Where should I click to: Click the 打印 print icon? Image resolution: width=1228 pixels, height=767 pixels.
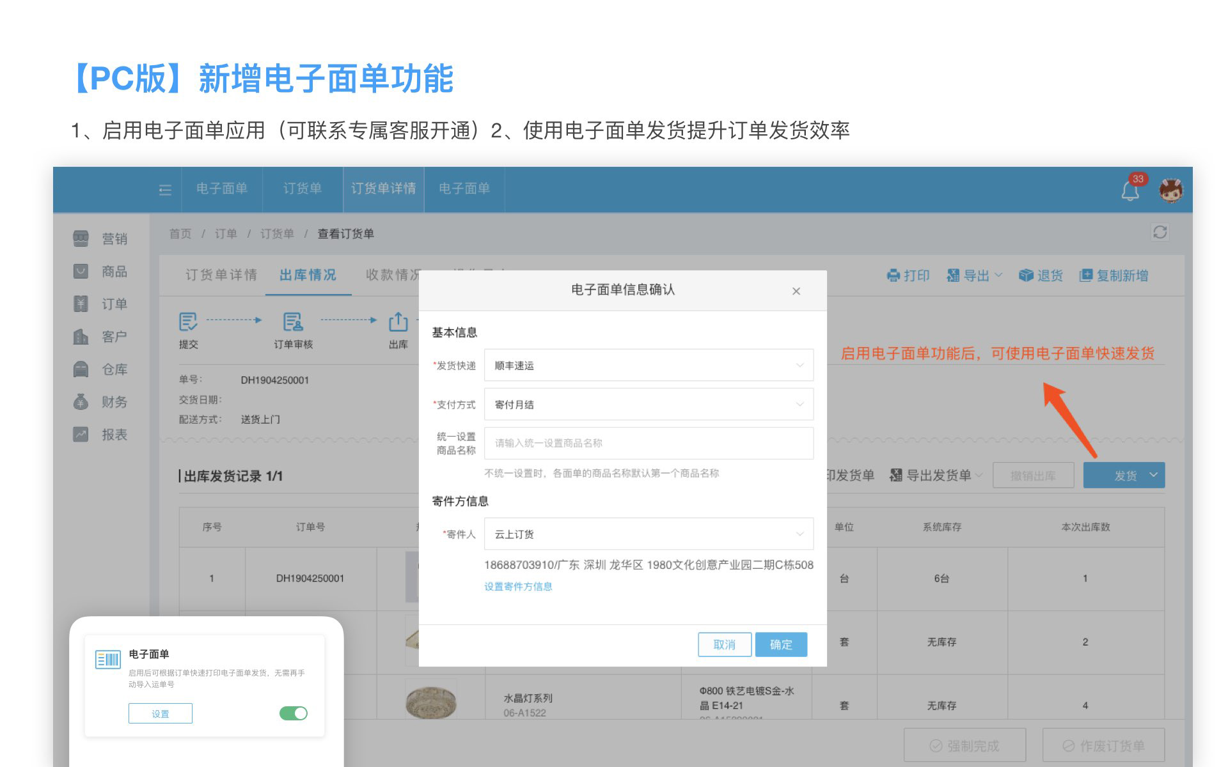coord(893,275)
